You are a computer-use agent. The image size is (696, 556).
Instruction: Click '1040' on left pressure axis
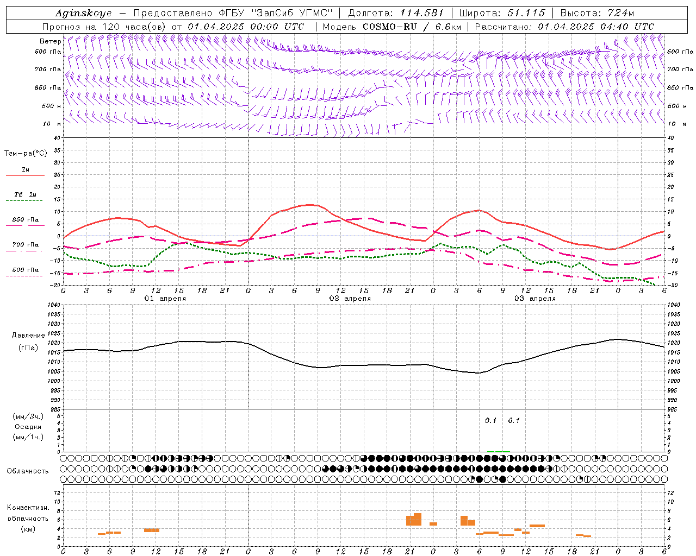click(x=54, y=305)
